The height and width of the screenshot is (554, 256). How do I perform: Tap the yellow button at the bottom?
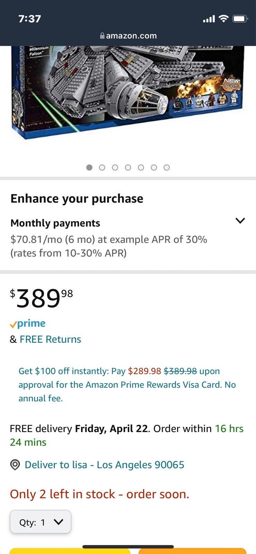pyautogui.click(x=70, y=551)
